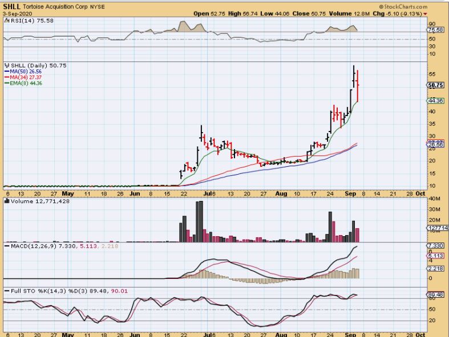The height and width of the screenshot is (337, 449).
Task: Click the Jun label under the price chart
Action: tap(135, 194)
